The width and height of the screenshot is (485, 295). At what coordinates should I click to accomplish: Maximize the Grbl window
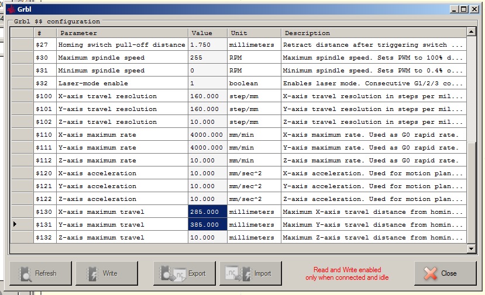(x=464, y=9)
